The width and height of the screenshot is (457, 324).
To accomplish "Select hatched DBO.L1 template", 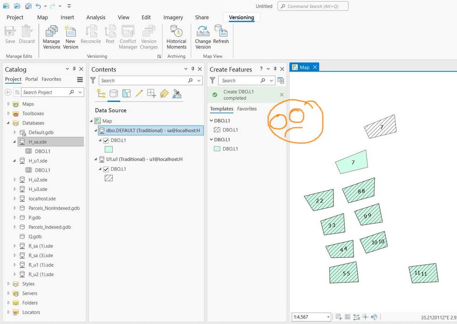I will point(226,130).
